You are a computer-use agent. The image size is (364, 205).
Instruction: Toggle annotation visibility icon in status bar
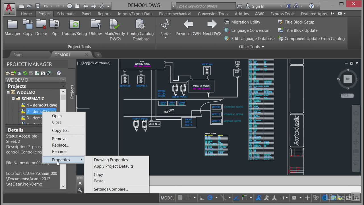[258, 198]
